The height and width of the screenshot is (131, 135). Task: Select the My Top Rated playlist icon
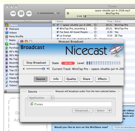[7, 59]
